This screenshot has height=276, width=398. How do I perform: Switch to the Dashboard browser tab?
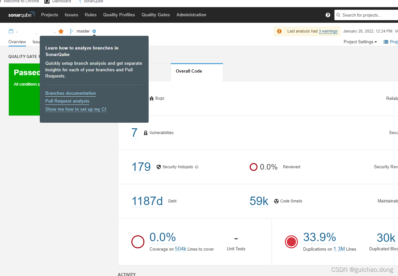(x=58, y=2)
